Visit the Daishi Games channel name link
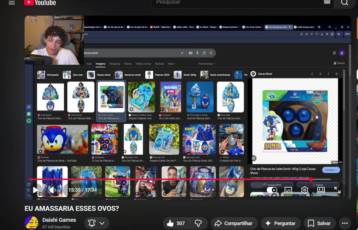This screenshot has width=358, height=230. tap(59, 220)
